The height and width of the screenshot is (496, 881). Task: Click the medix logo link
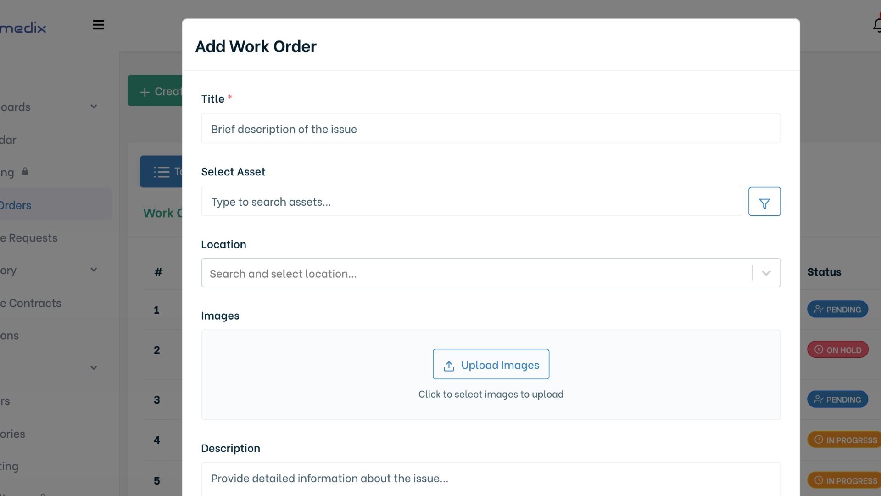point(23,28)
